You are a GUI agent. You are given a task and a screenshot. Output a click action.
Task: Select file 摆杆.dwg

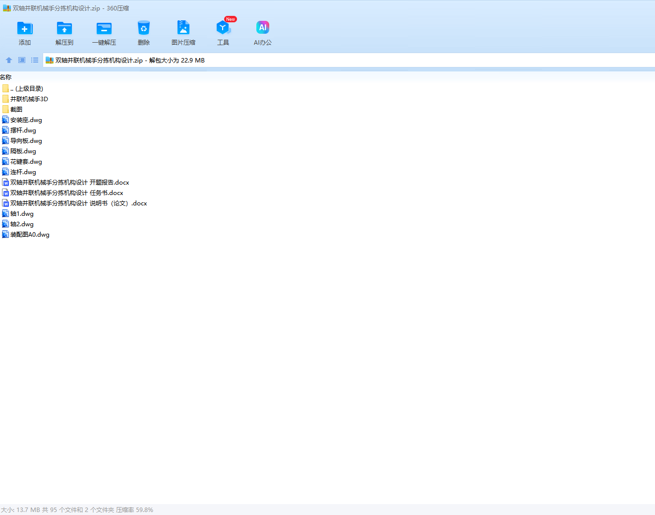(19, 130)
